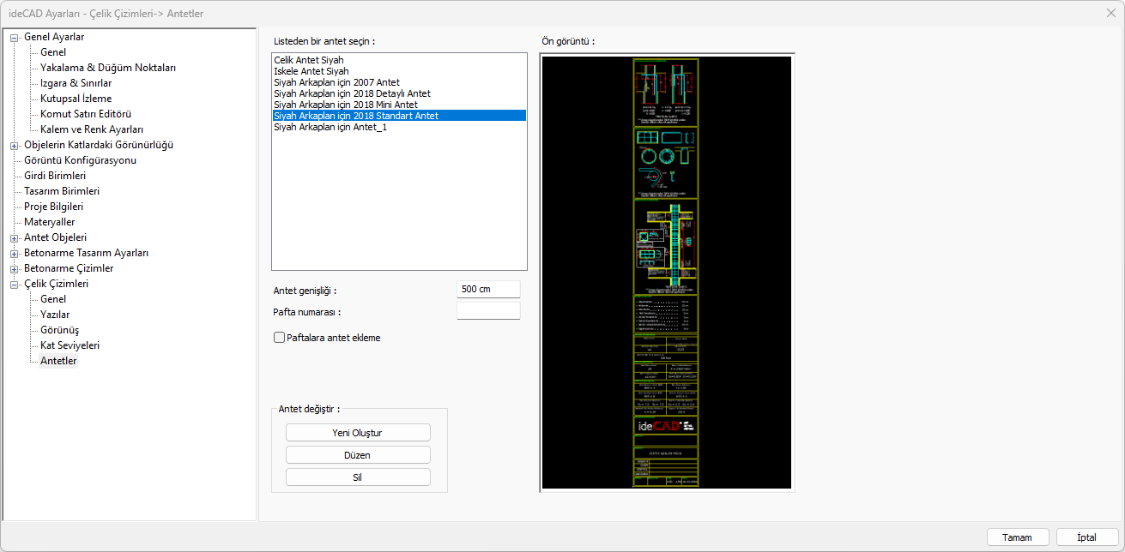The width and height of the screenshot is (1125, 552).
Task: Expand Objelerin Katlardaki Görünürlüğü node
Action: coord(15,145)
